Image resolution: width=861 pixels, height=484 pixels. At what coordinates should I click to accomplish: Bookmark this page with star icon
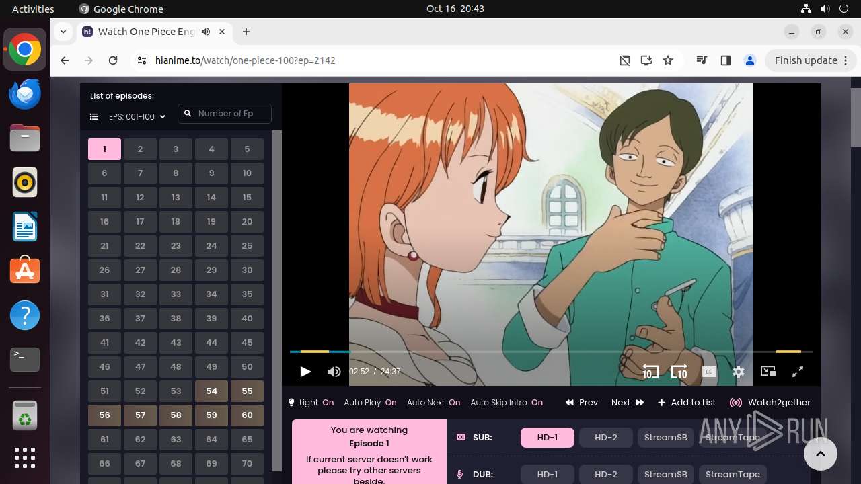point(668,61)
